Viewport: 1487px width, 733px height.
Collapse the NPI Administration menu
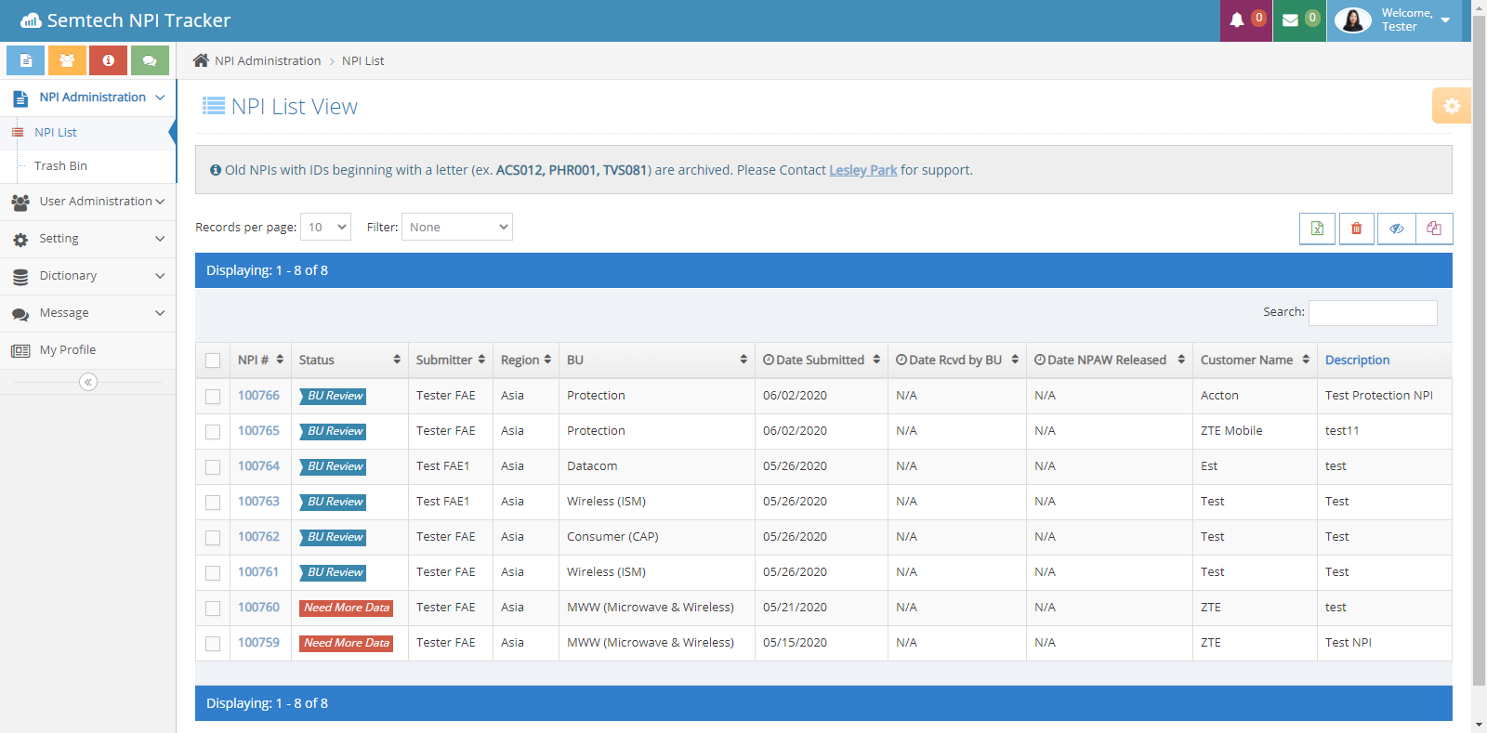point(88,98)
